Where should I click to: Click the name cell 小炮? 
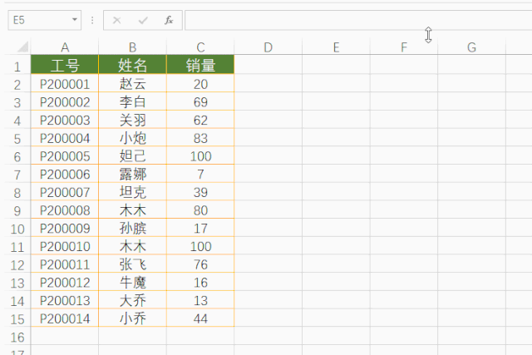[133, 137]
